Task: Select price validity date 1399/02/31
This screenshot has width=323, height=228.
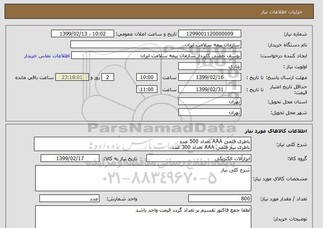Action: [x=209, y=90]
